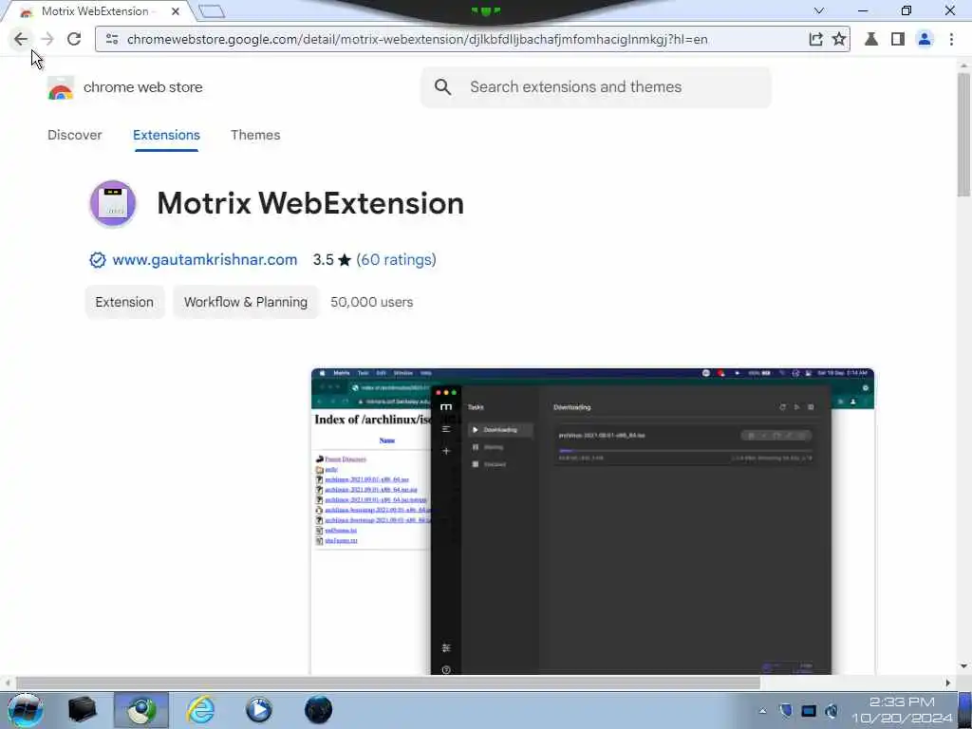Click the address bar URL

[x=417, y=39]
